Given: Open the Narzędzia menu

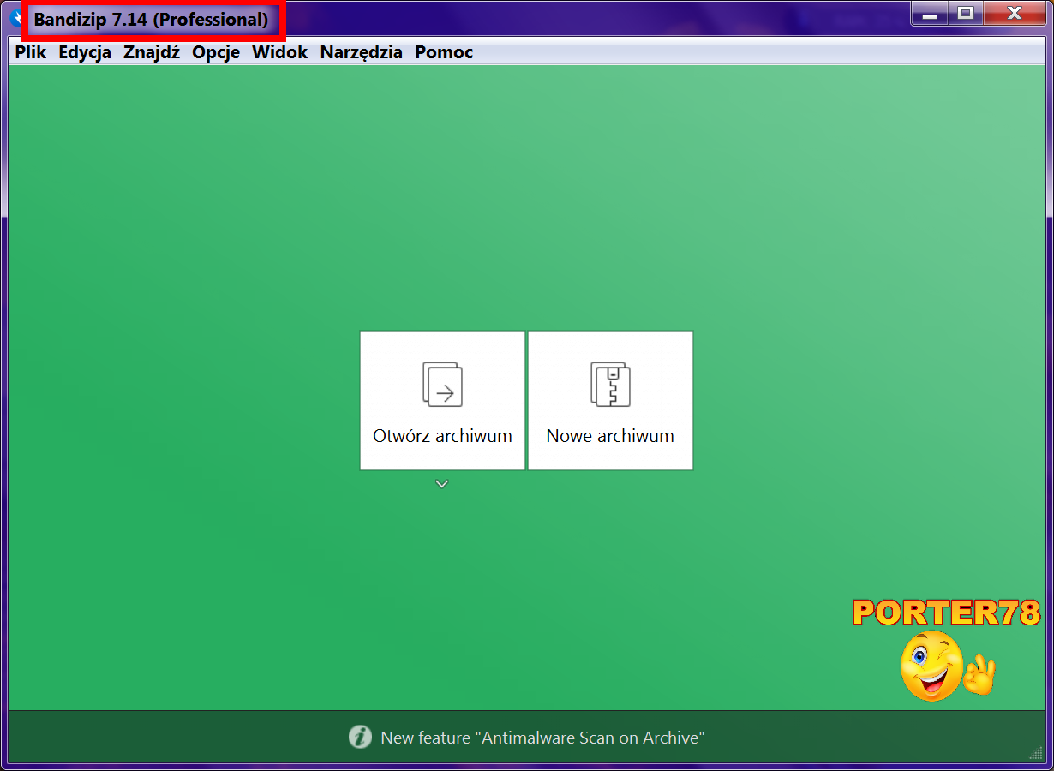Looking at the screenshot, I should click(x=362, y=52).
